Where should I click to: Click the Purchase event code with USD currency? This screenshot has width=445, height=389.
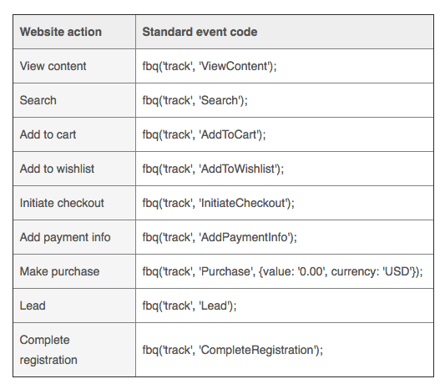282,271
